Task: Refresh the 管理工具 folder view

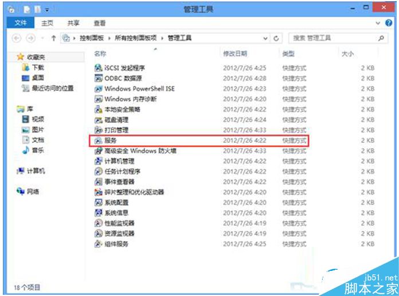Action: [276, 38]
